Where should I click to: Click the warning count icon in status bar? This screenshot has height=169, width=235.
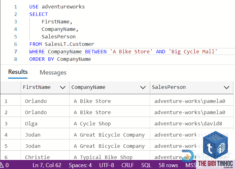pos(4,165)
